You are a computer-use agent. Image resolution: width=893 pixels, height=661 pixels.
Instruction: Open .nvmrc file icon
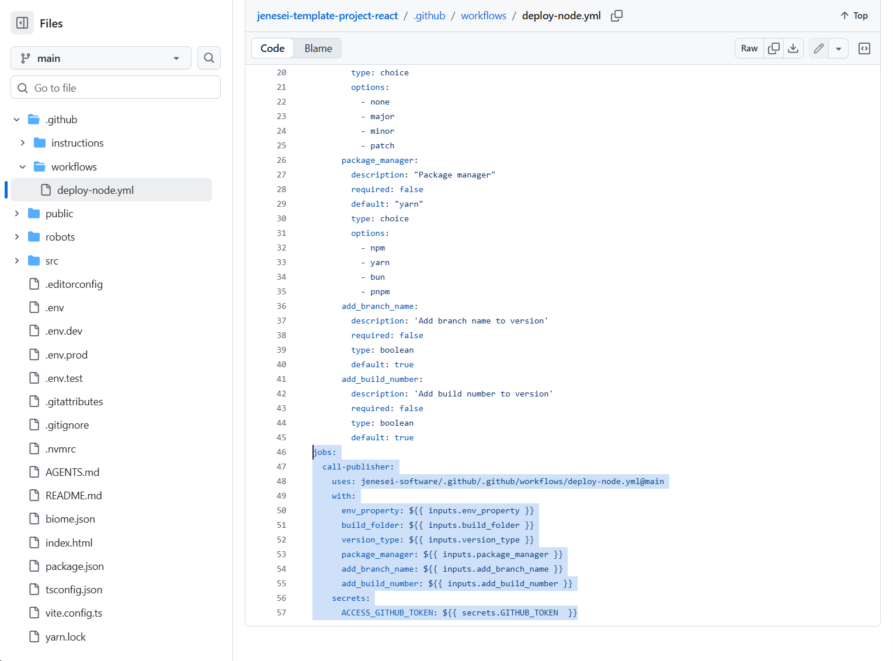[x=34, y=449]
